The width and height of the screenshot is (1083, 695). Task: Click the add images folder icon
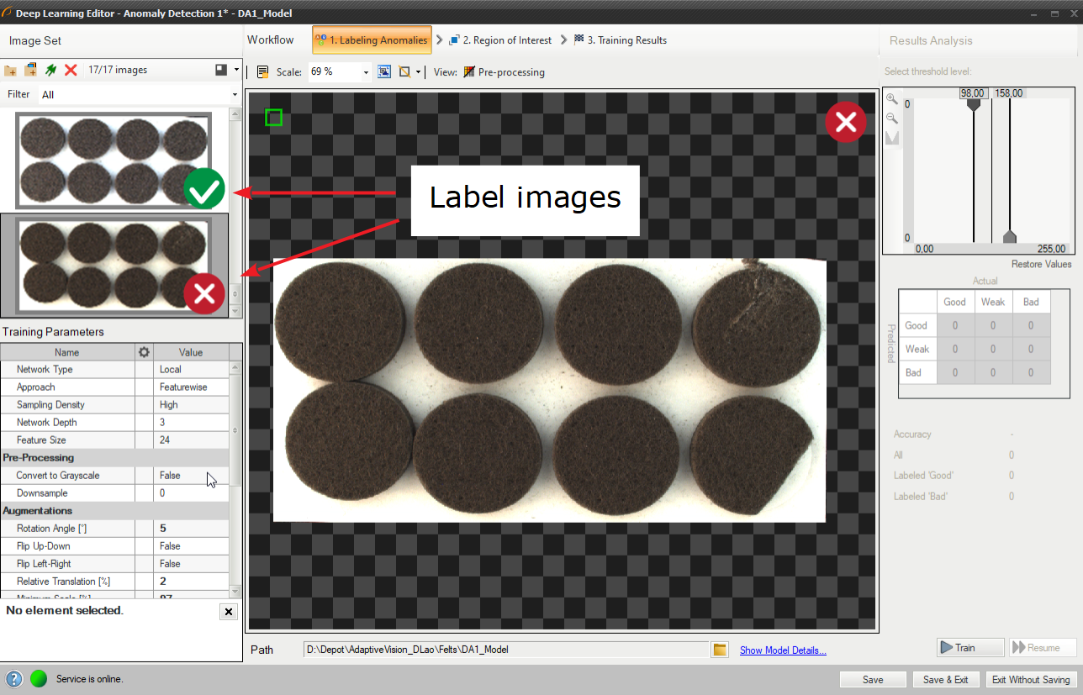(11, 71)
